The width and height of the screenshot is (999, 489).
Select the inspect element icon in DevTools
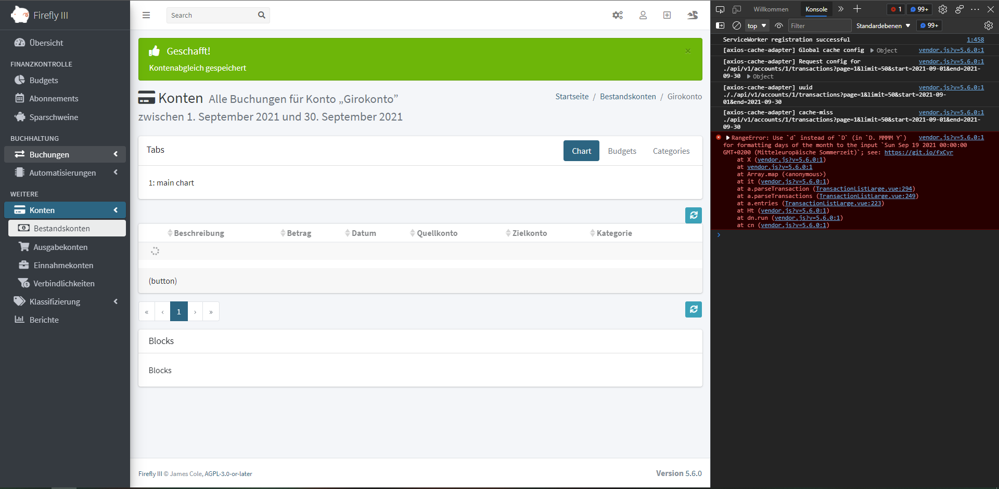pos(721,9)
